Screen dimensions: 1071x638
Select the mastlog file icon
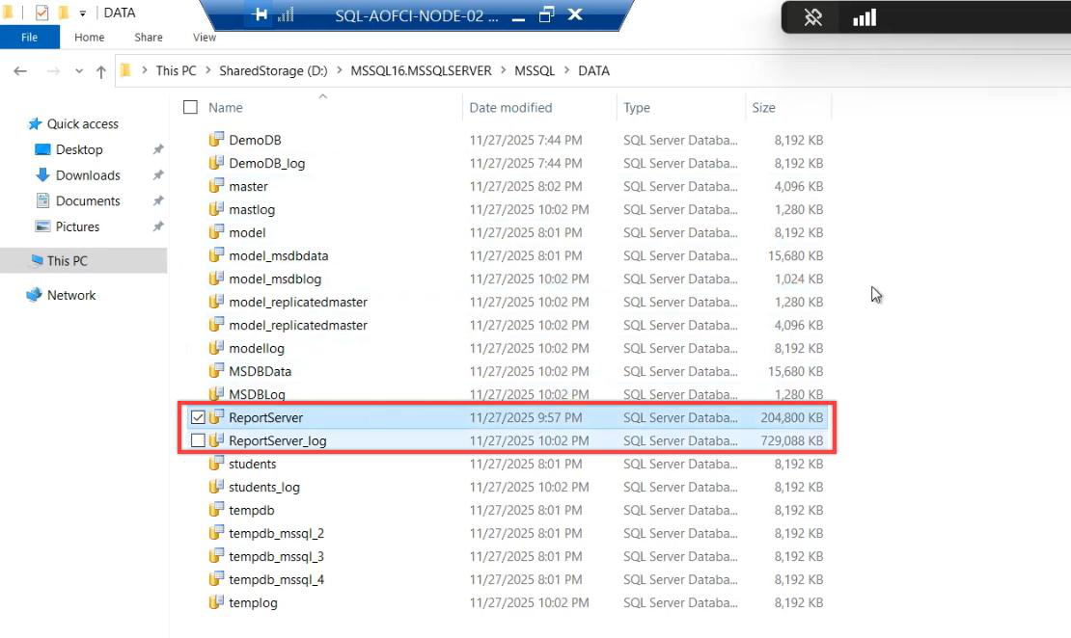pos(216,209)
